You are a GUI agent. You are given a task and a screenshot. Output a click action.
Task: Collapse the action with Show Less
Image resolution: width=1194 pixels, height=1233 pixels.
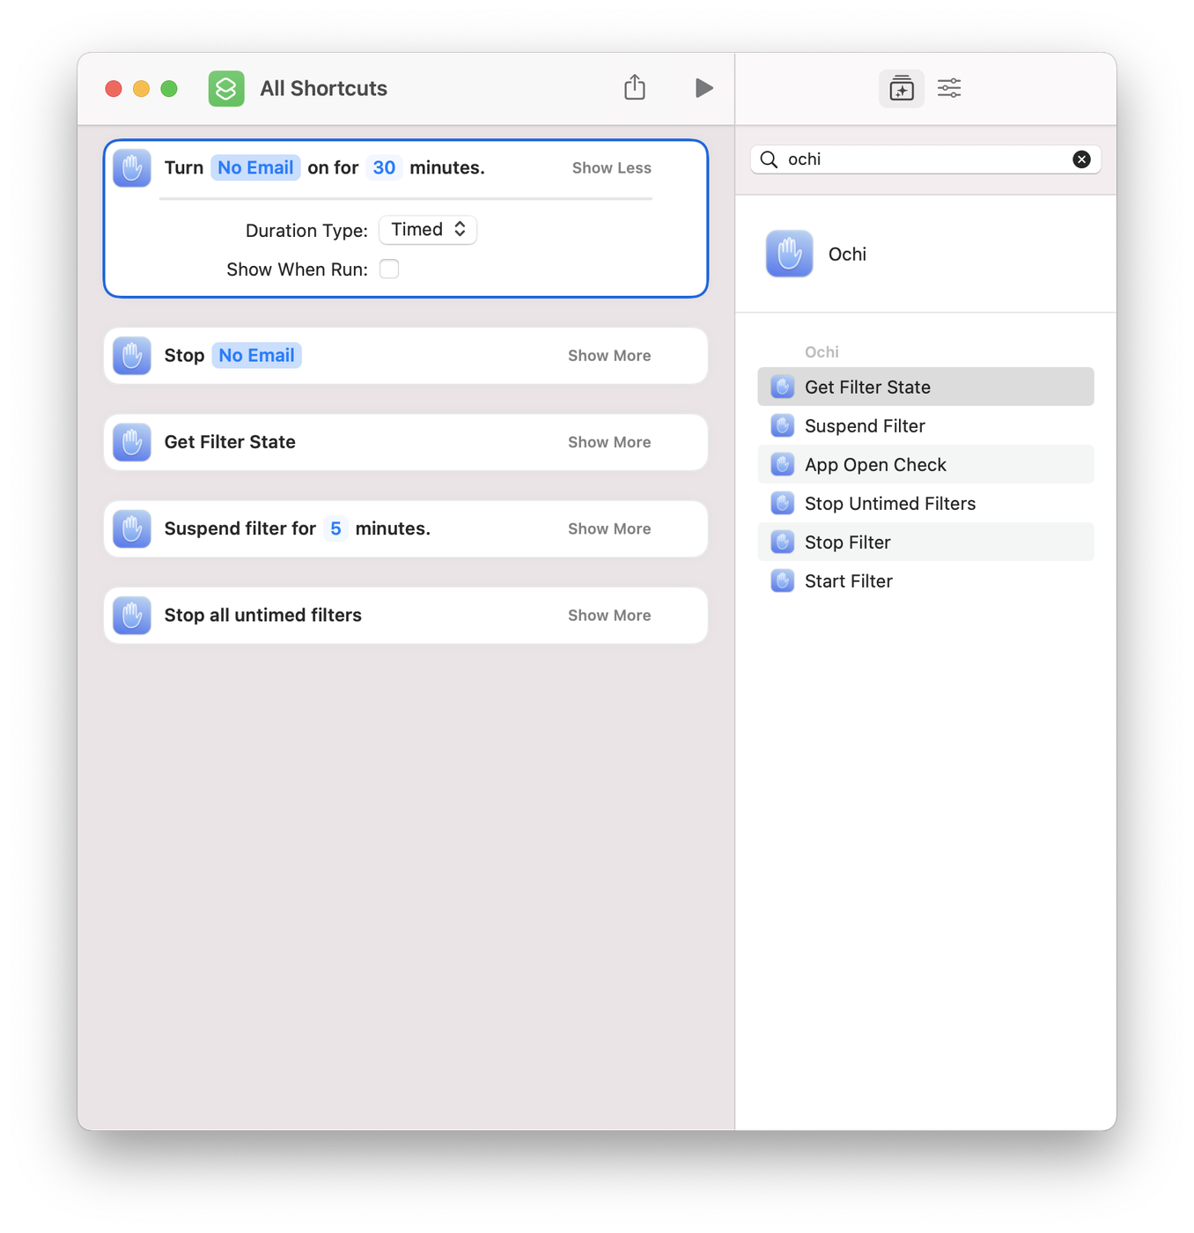coord(611,168)
